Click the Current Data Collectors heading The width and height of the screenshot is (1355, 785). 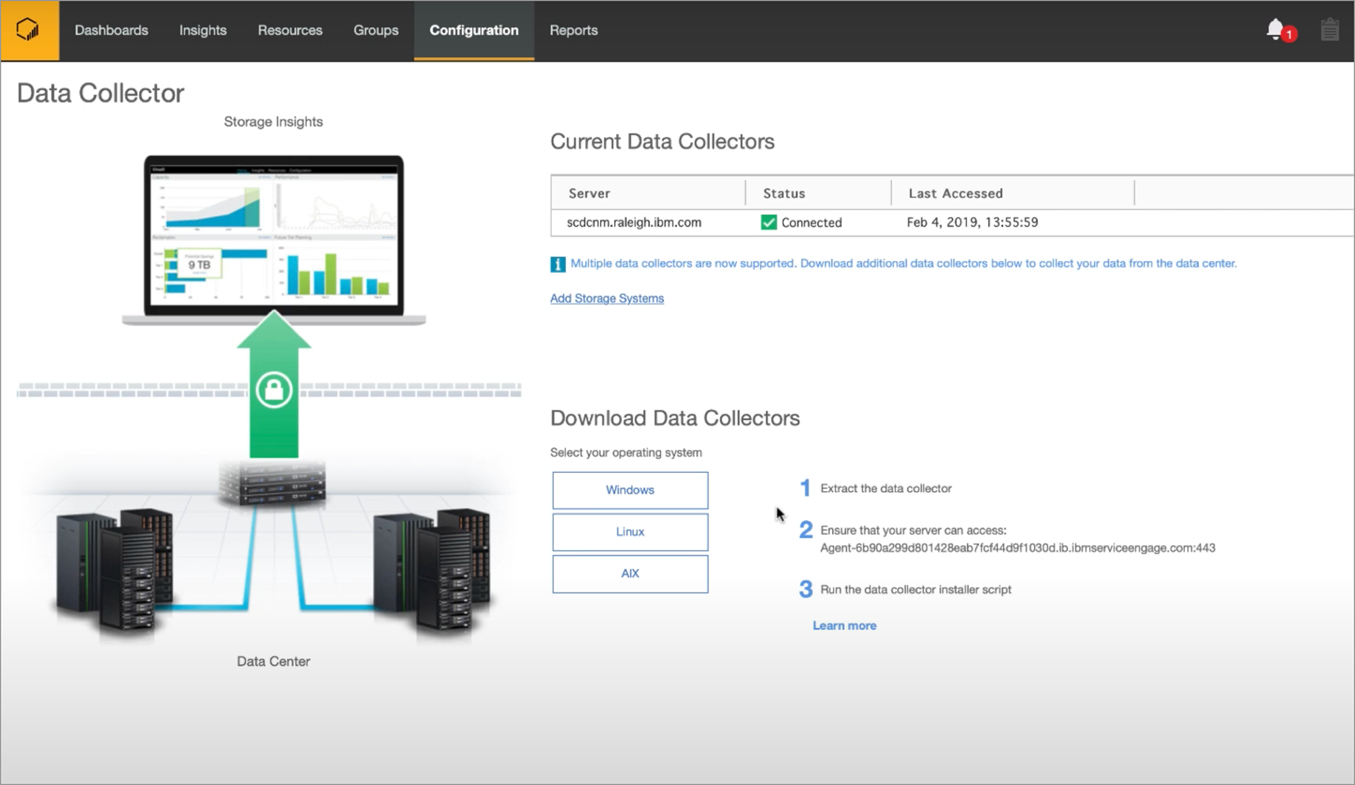(662, 141)
